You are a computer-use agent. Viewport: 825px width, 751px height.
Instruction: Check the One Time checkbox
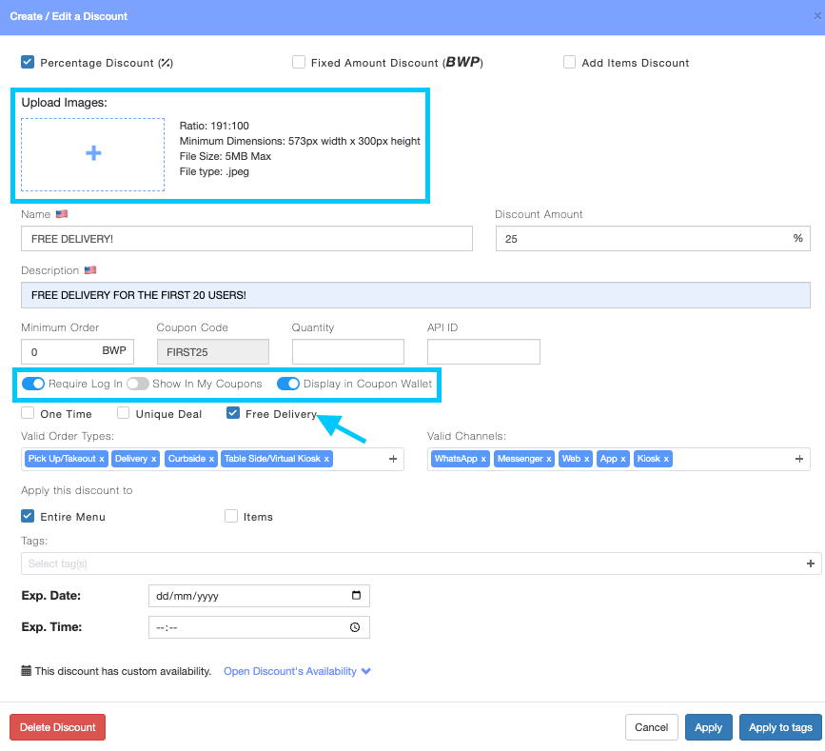click(x=28, y=412)
